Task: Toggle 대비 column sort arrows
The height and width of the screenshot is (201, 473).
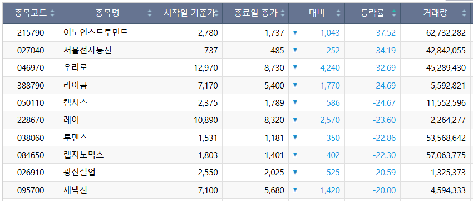Action: 338,13
